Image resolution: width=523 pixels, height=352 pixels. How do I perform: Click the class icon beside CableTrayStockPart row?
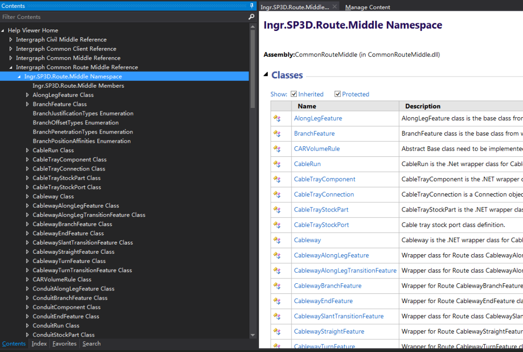point(277,210)
